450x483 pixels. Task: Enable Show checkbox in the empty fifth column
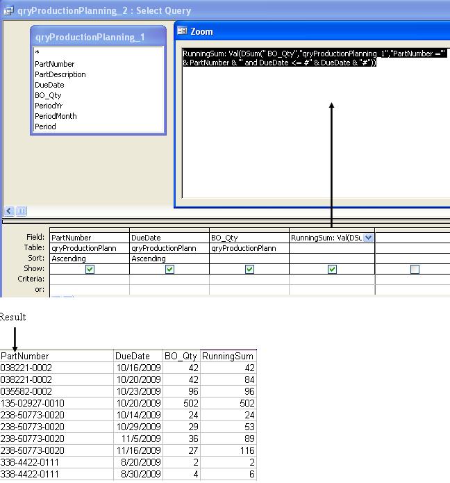[x=415, y=269]
